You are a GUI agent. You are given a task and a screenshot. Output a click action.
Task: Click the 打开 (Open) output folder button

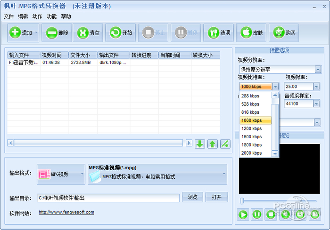[216, 197]
